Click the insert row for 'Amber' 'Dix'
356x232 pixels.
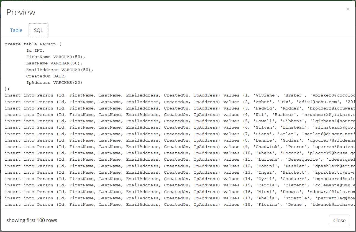click(180, 102)
